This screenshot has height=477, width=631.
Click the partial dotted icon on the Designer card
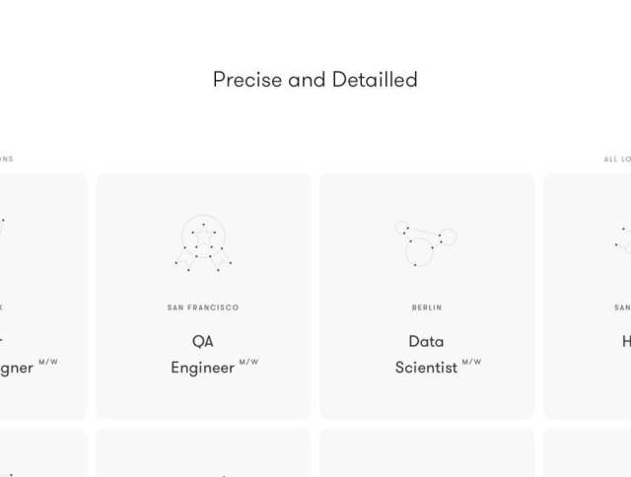tap(2, 228)
